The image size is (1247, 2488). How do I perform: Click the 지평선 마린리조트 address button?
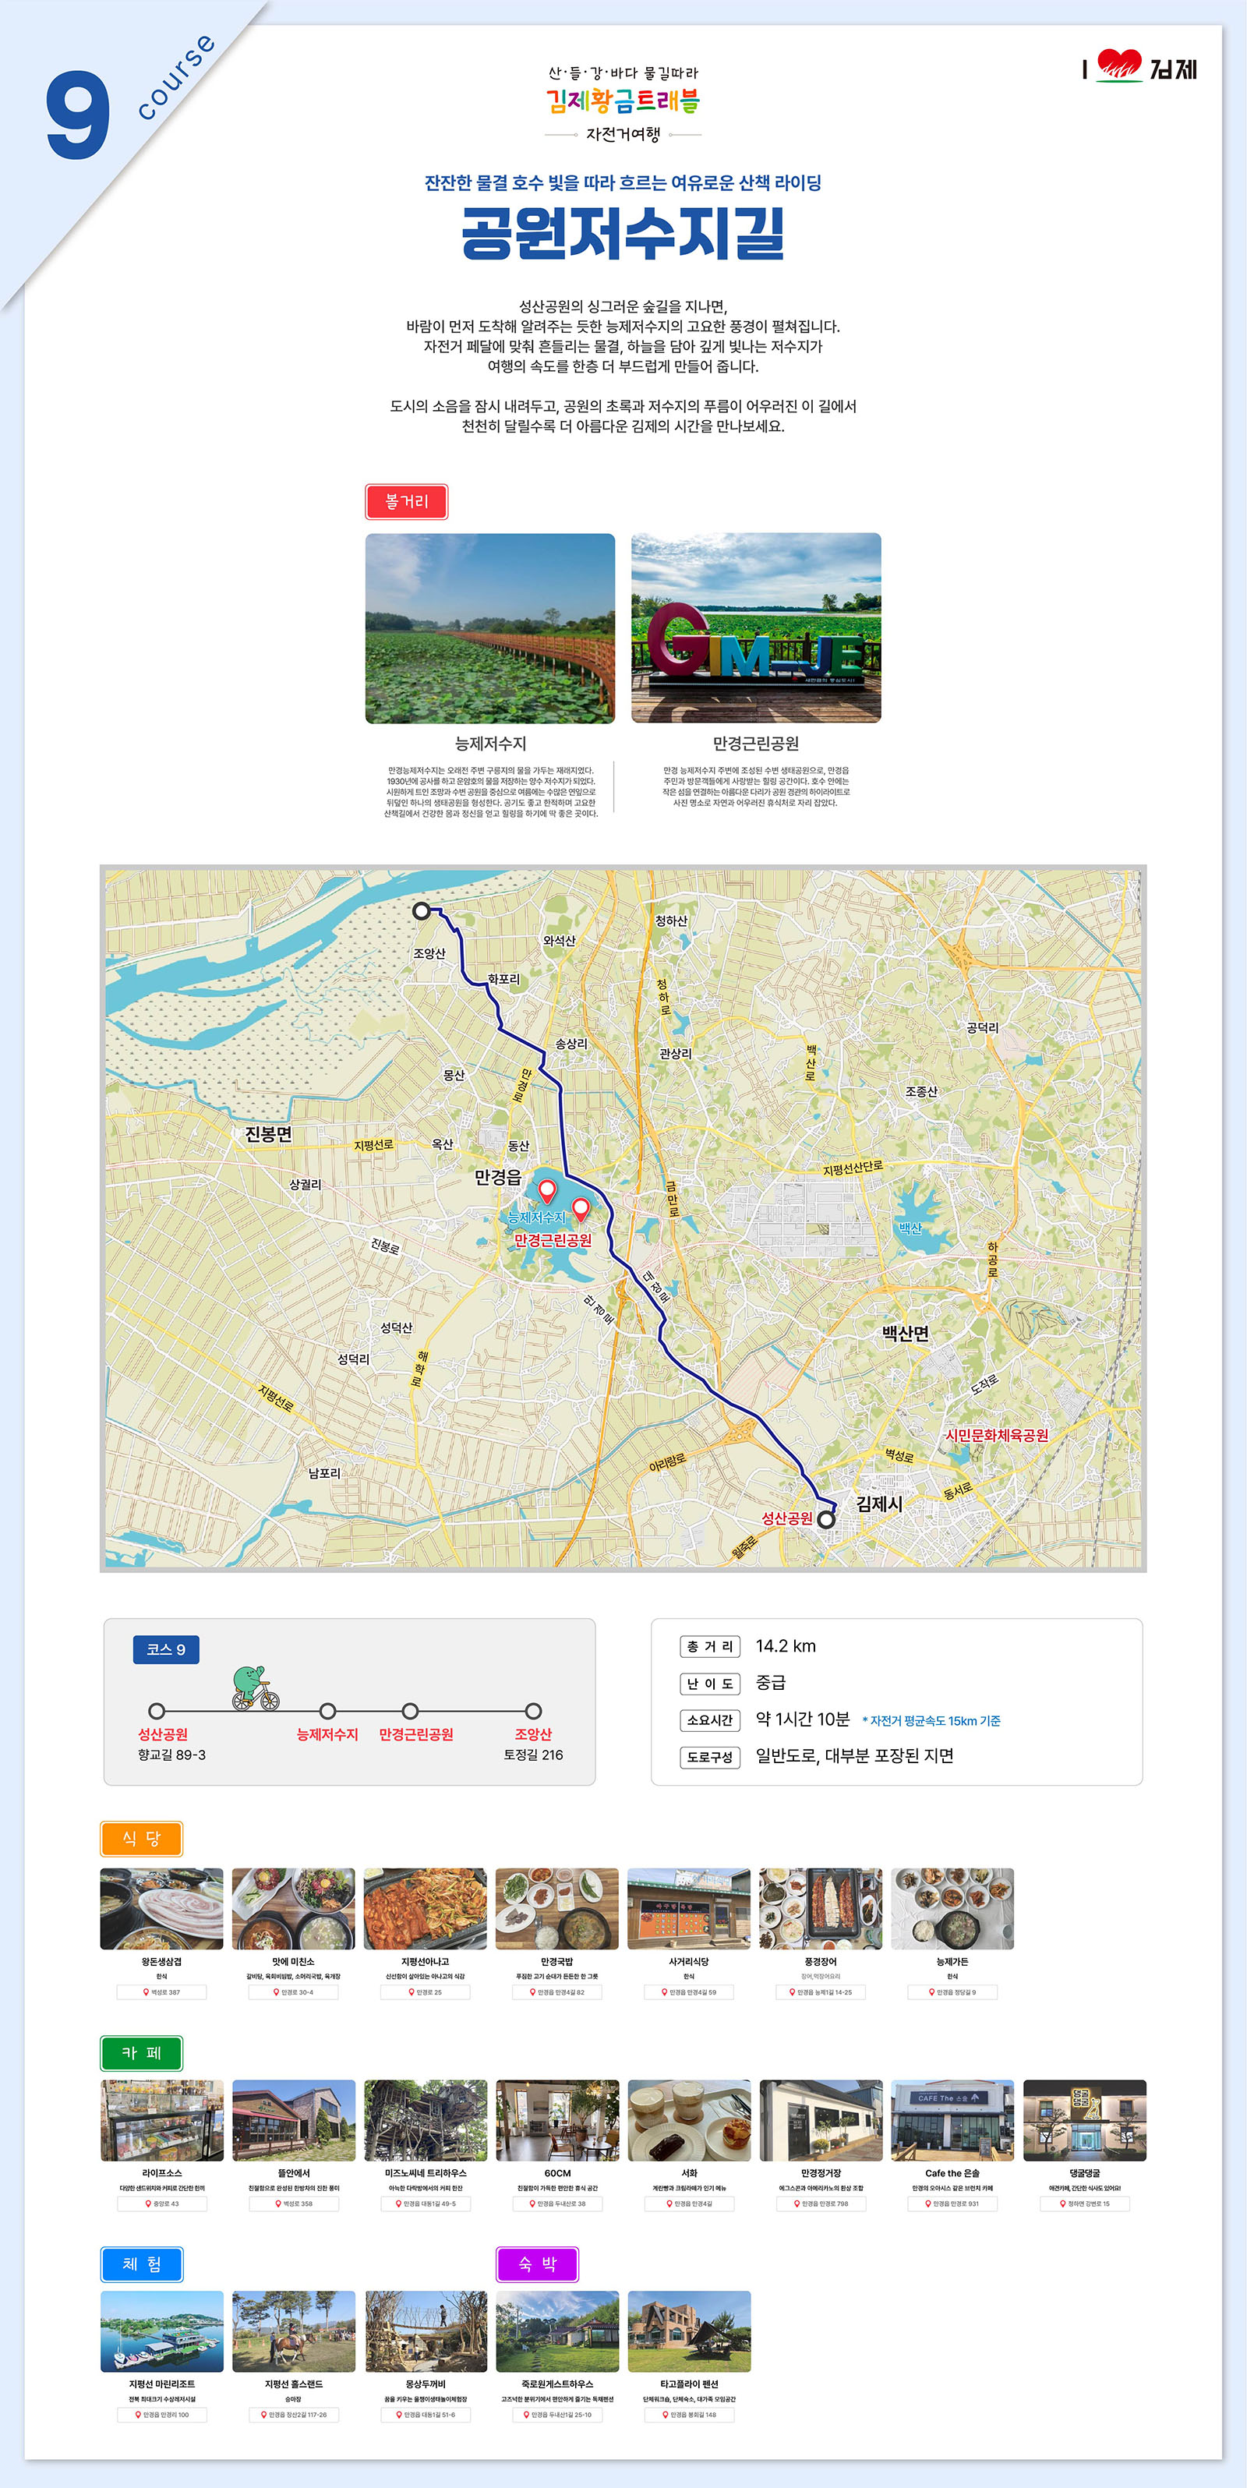[x=161, y=2415]
